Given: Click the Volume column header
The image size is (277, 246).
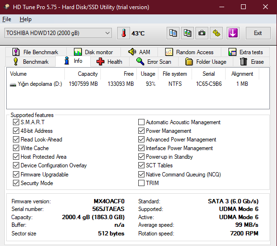Looking at the screenshot, I should 36,74.
